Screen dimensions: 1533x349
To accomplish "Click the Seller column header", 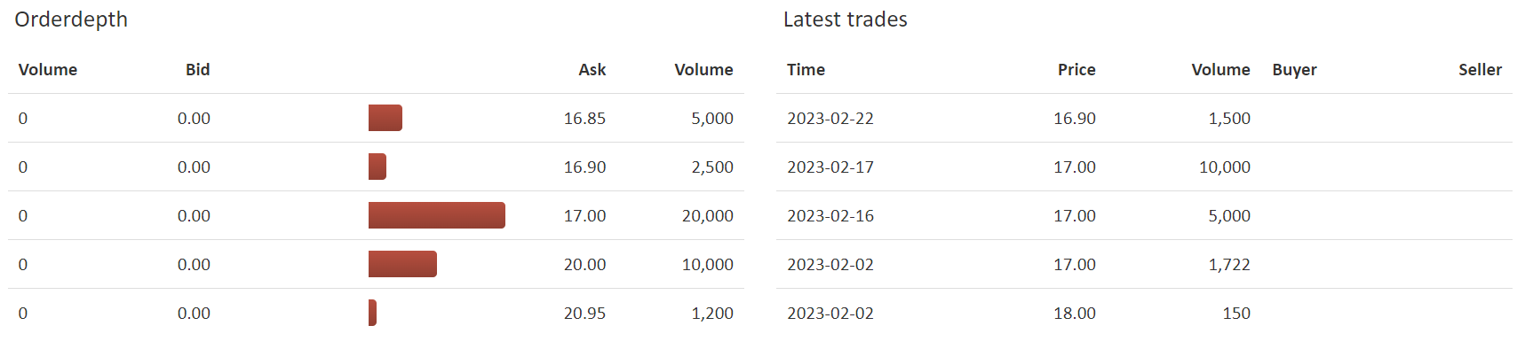I will 1480,70.
